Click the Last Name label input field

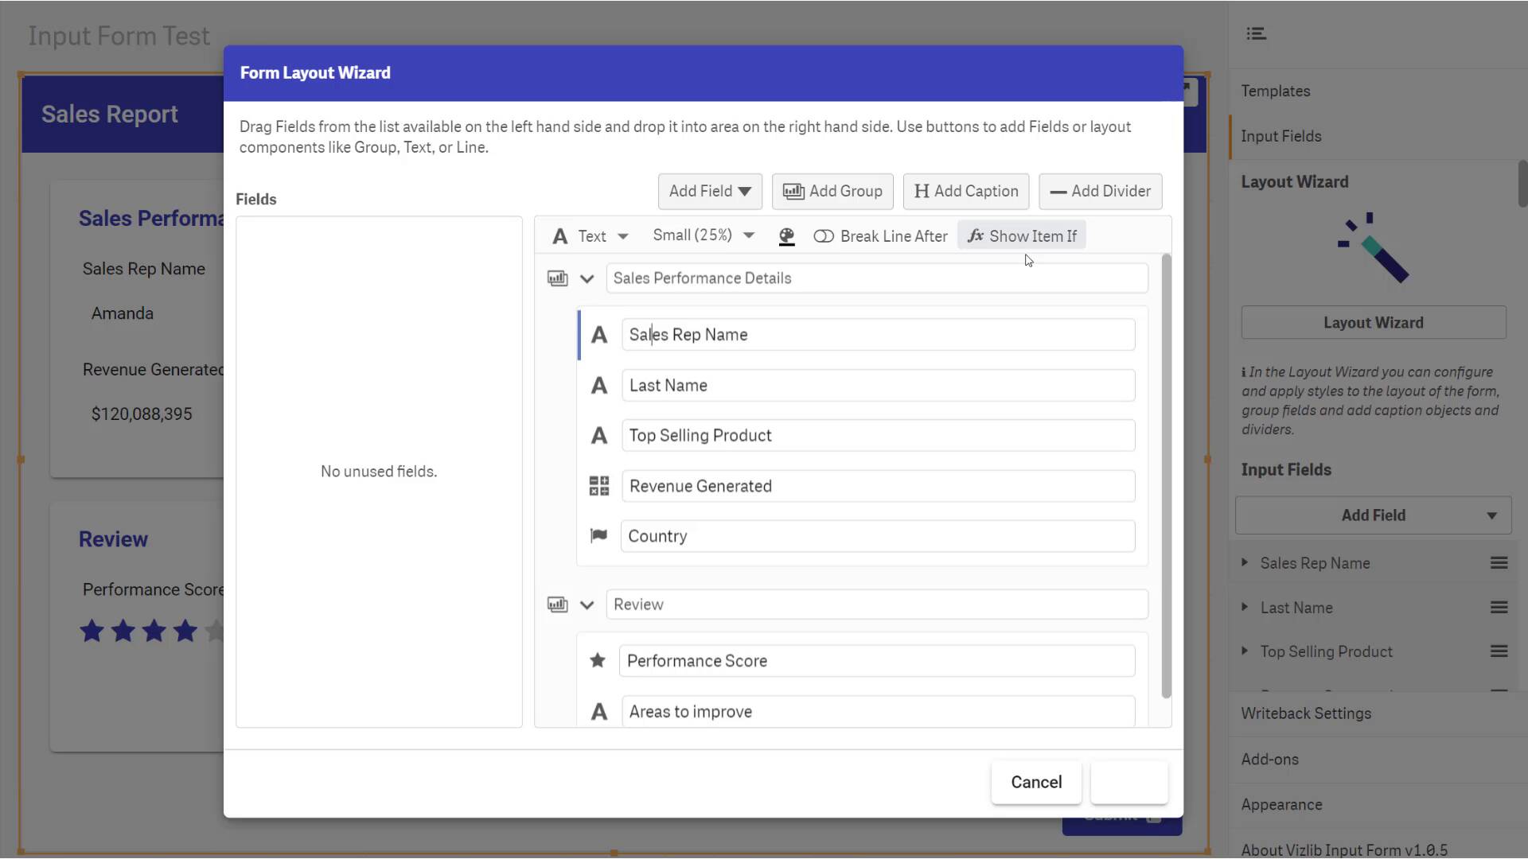pyautogui.click(x=877, y=386)
